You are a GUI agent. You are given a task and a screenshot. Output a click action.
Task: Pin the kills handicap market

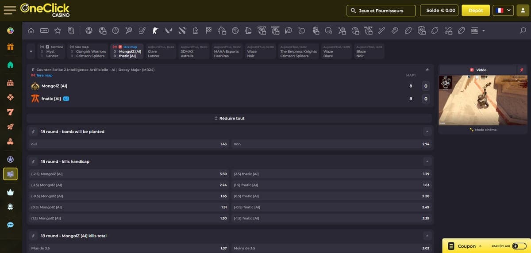point(33,161)
